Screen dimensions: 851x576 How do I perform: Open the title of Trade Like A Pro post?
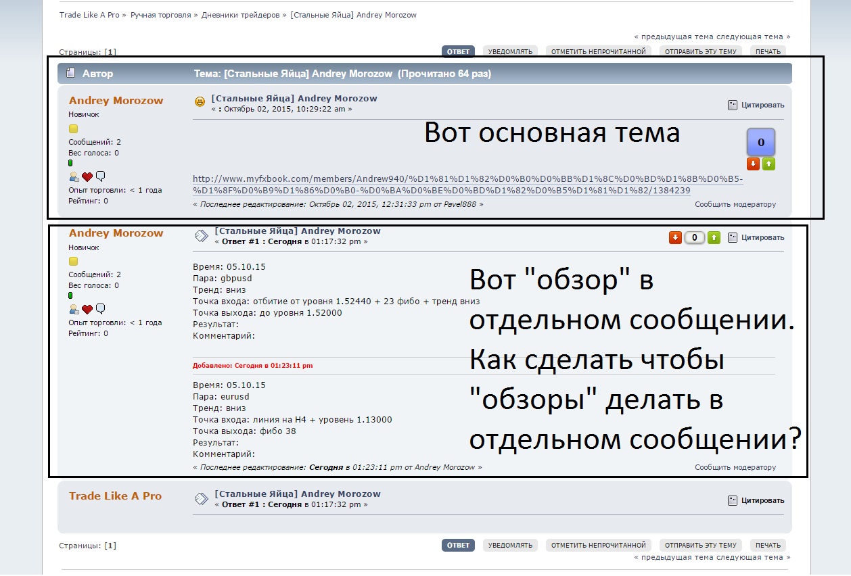click(x=298, y=494)
